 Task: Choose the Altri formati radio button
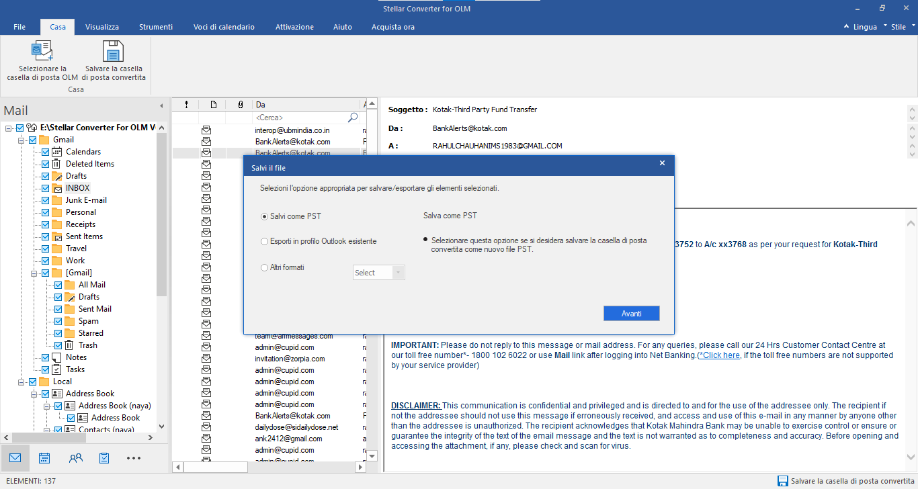pyautogui.click(x=264, y=267)
